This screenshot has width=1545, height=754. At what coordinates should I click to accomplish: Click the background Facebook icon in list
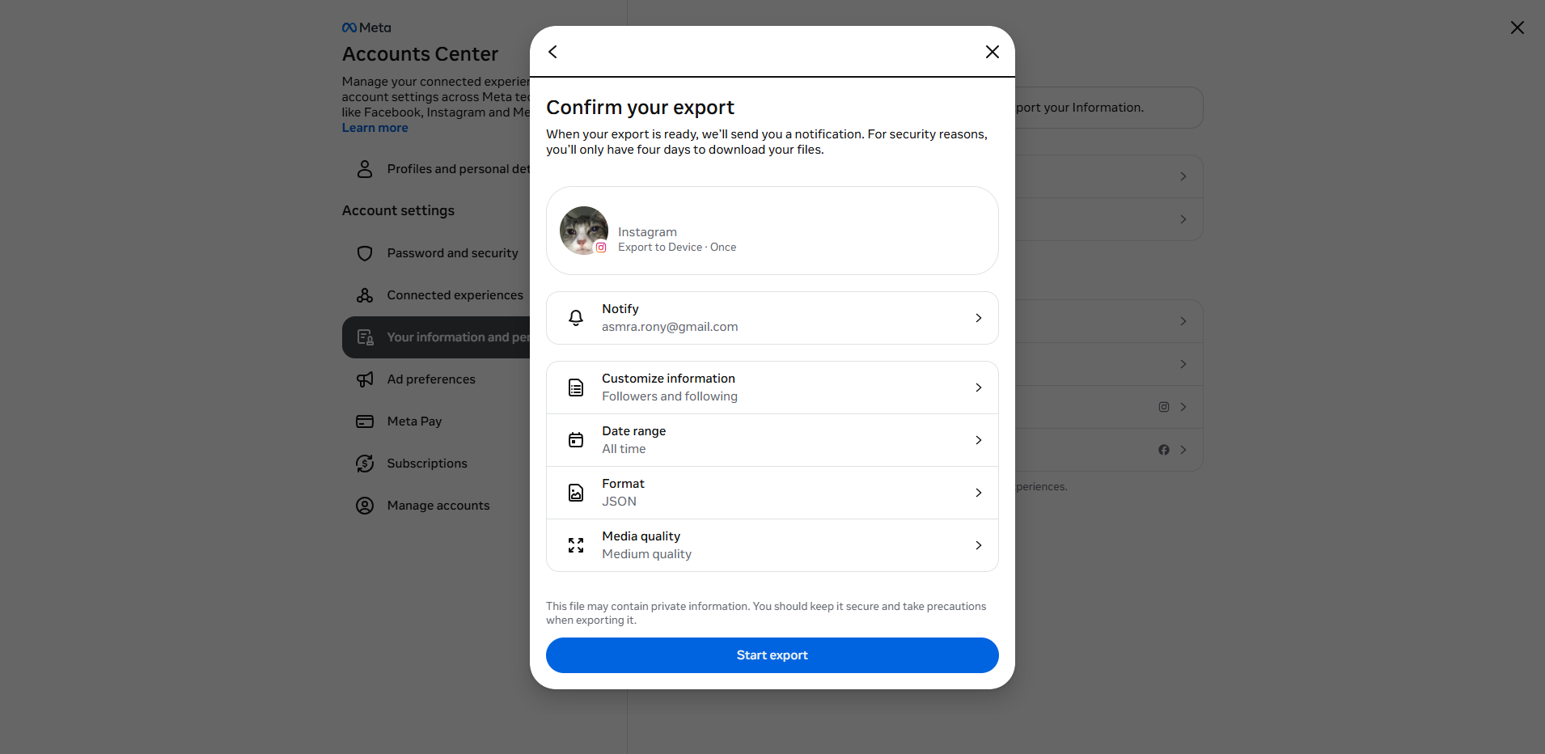1163,450
